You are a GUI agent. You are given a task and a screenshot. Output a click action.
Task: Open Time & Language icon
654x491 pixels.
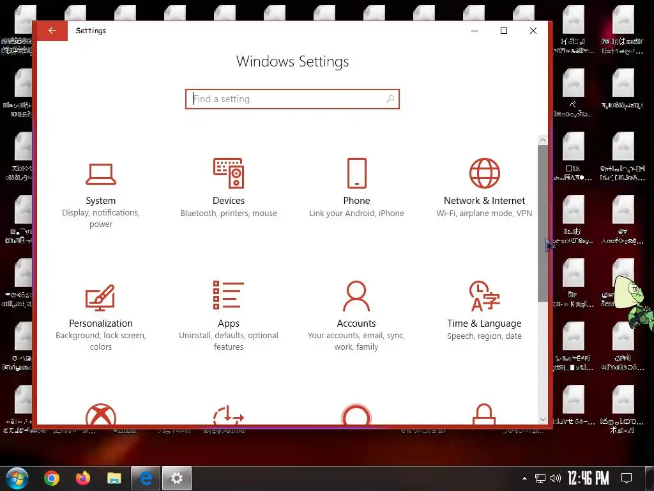(x=484, y=296)
